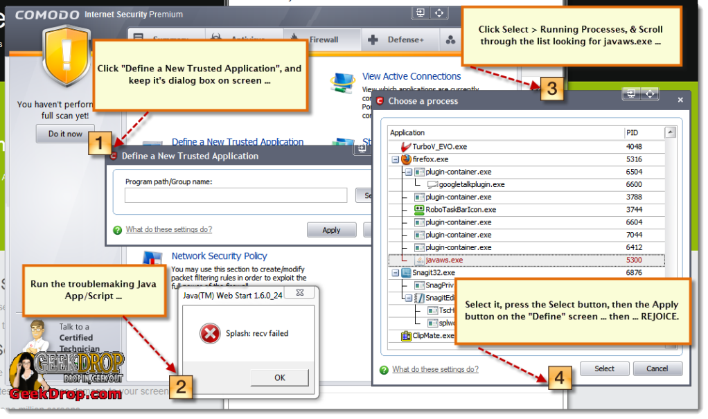Select the TurboV_EVO.exe process row
708x419 pixels.
(526, 147)
